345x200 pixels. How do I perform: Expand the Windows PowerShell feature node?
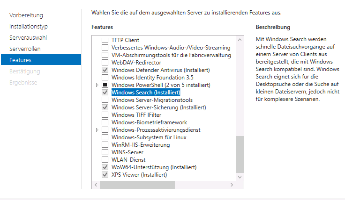(x=97, y=85)
